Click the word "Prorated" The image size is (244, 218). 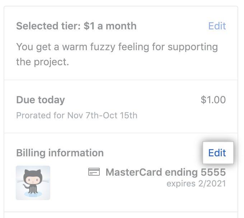(x=31, y=115)
